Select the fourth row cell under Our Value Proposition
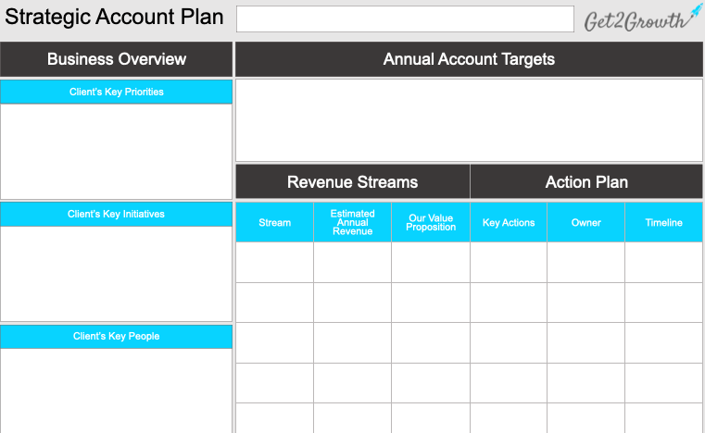 point(431,383)
